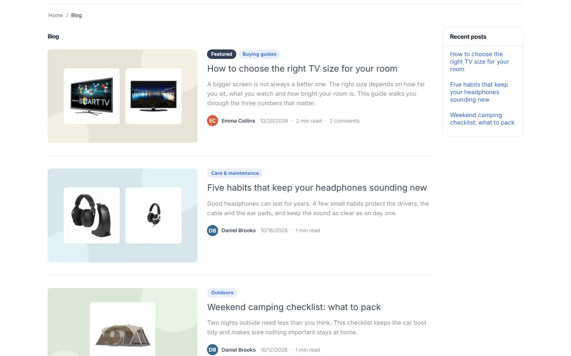Viewport: 571px width, 356px height.
Task: Click the headphones post excerpt text
Action: [318, 208]
